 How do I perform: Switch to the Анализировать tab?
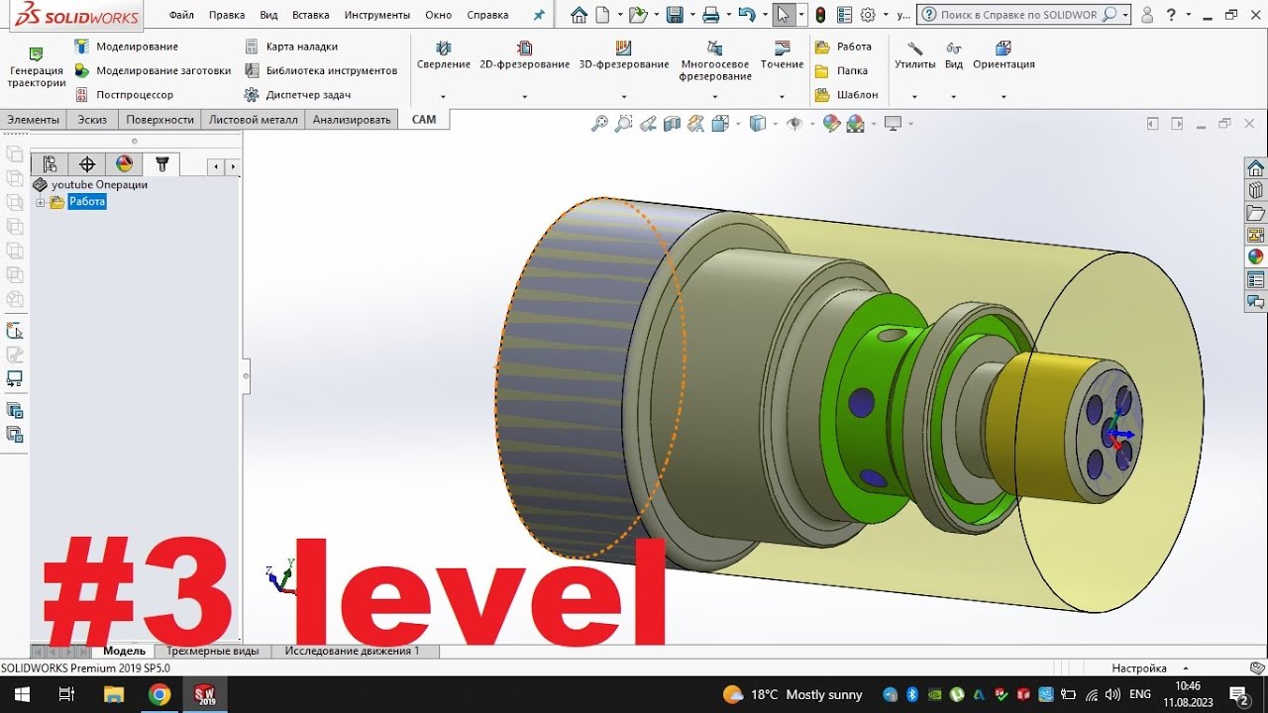(352, 120)
